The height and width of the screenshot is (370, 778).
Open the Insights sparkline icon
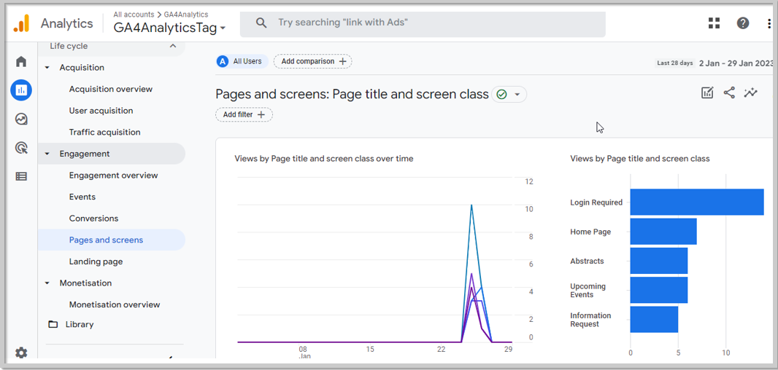pos(751,92)
